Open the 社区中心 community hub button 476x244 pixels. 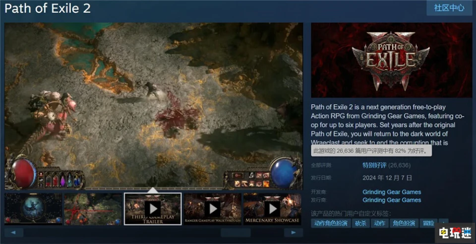coord(449,8)
